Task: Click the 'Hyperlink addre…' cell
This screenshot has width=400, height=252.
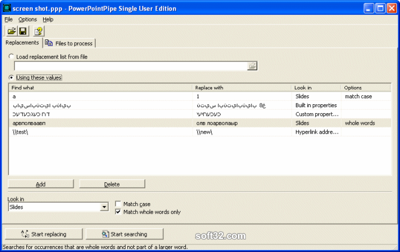Action: [317, 132]
